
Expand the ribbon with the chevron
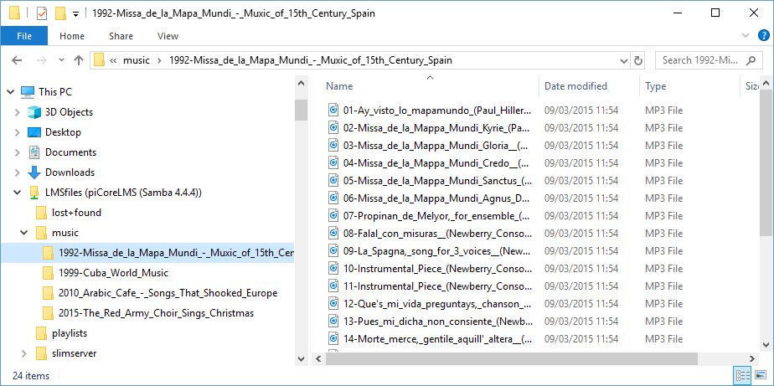click(x=746, y=35)
